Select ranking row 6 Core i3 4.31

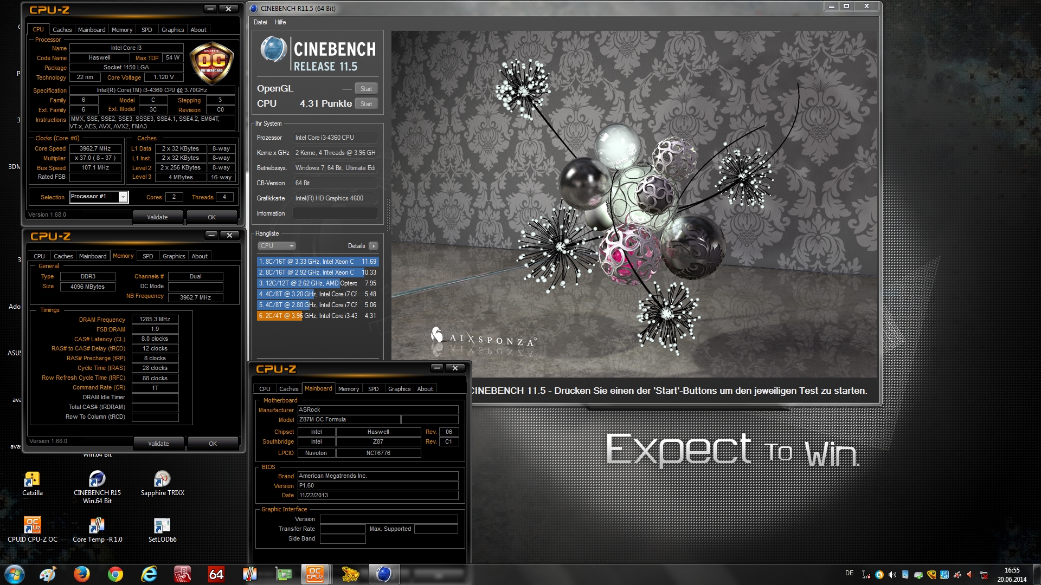click(318, 316)
